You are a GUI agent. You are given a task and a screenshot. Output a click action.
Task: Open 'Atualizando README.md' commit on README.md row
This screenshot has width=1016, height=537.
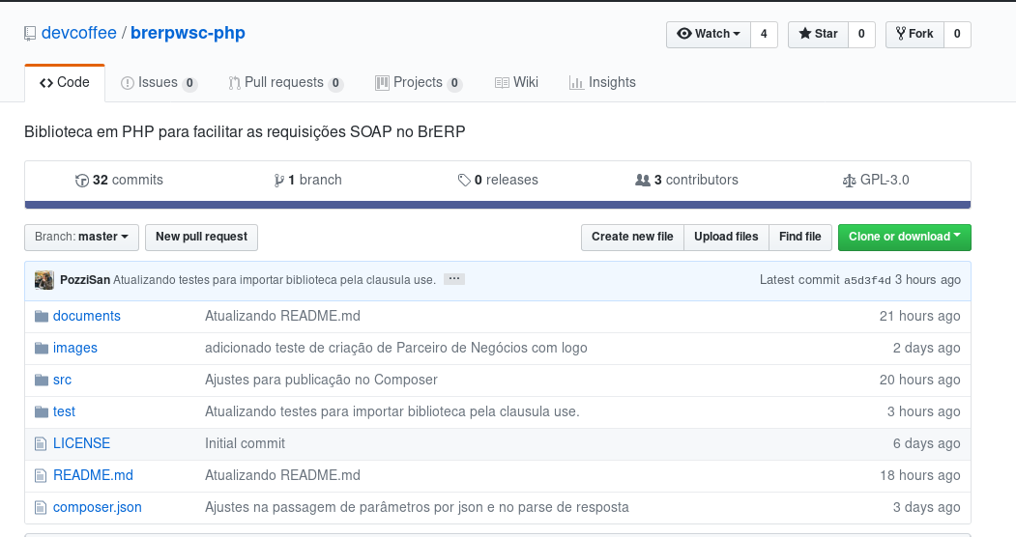(282, 475)
